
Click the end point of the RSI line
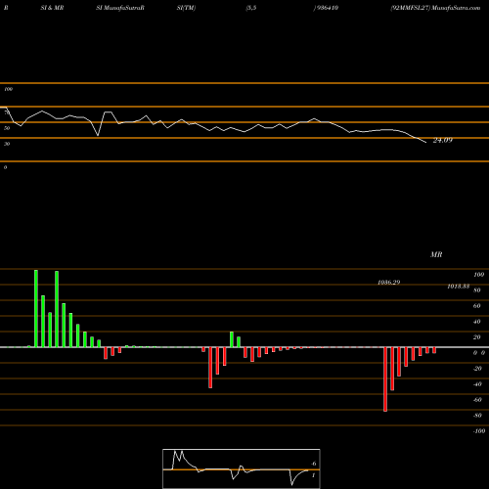pos(425,143)
